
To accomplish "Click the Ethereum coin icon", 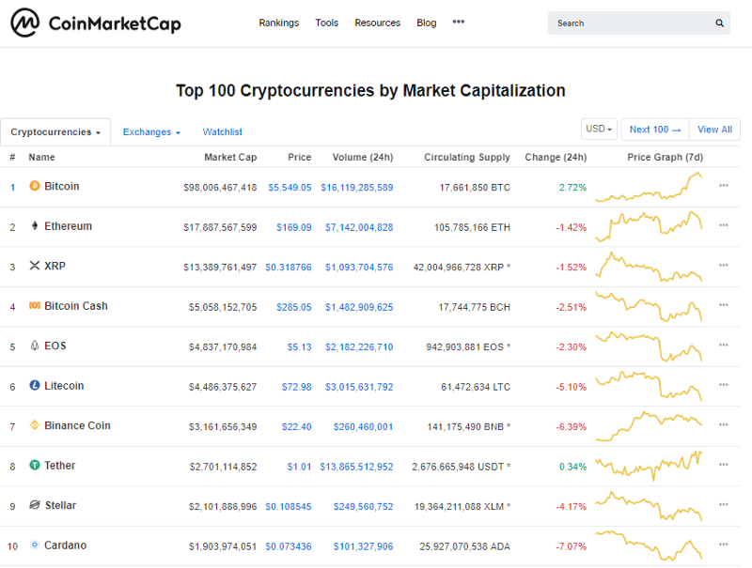I will (35, 225).
